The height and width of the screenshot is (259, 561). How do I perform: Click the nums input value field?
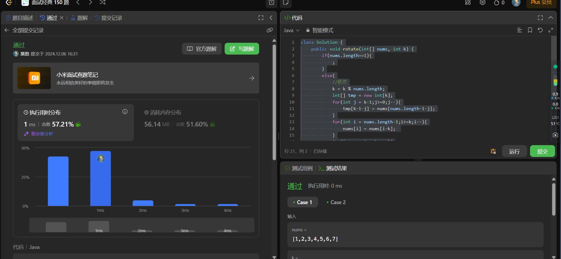(415, 235)
